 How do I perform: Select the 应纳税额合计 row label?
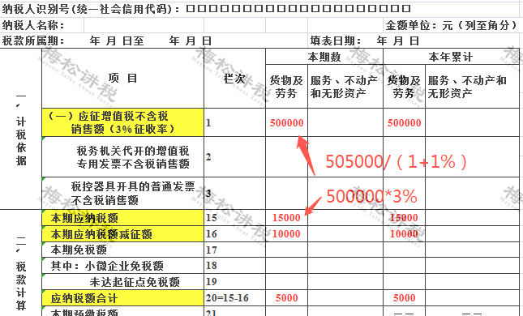122,298
